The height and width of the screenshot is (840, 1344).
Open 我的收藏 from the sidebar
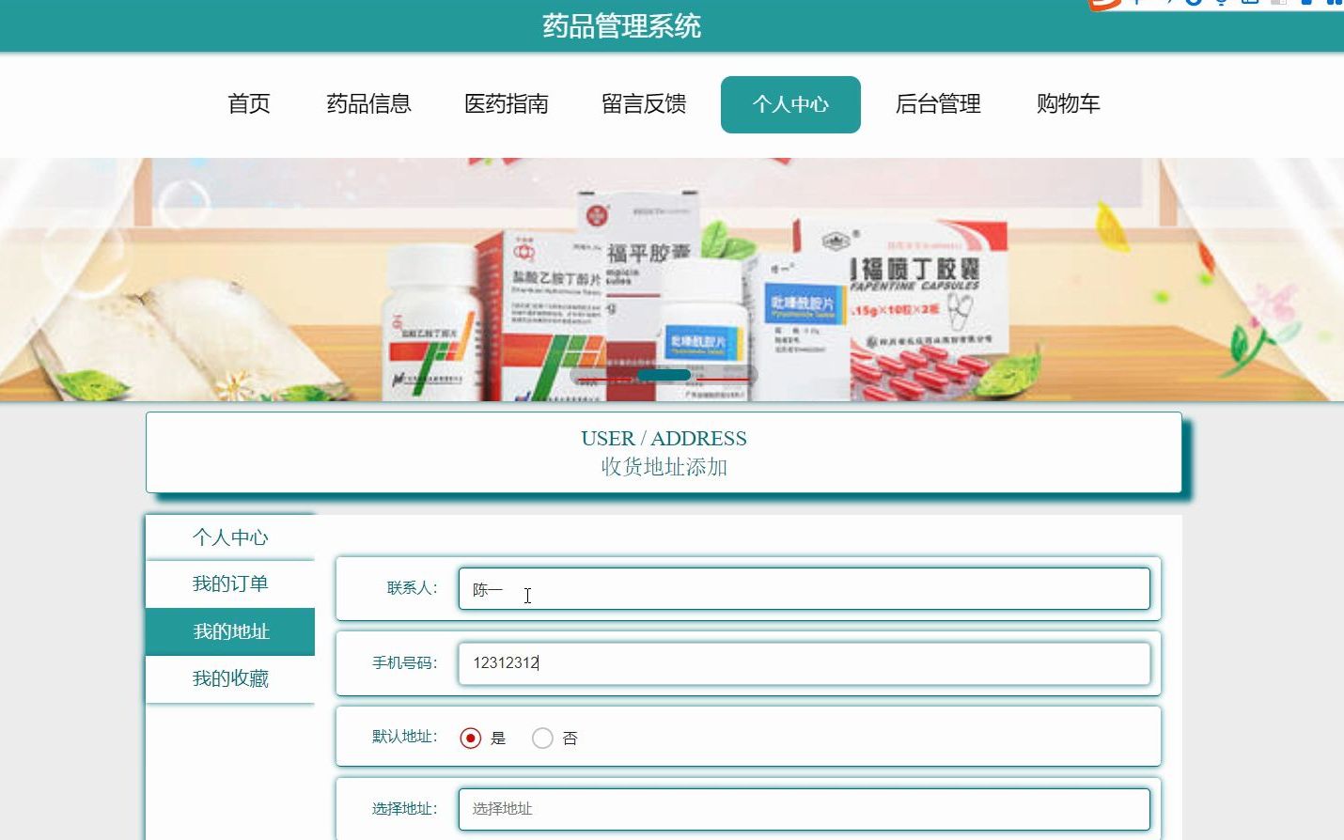coord(230,678)
